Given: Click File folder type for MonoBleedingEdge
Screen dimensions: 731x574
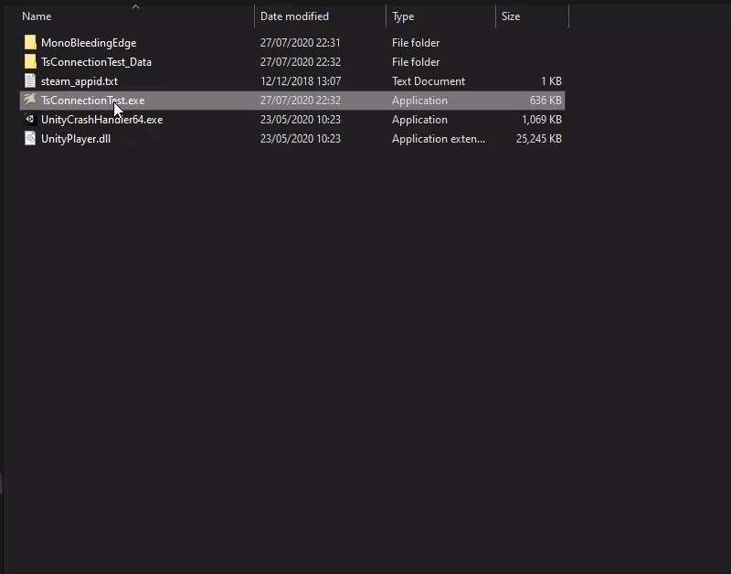Looking at the screenshot, I should (416, 43).
